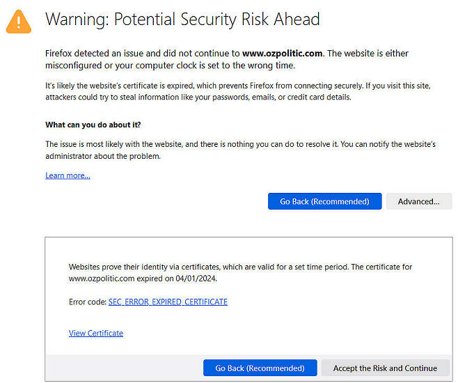The width and height of the screenshot is (458, 383).
Task: Click the "administrator about the problem" text line
Action: (103, 156)
